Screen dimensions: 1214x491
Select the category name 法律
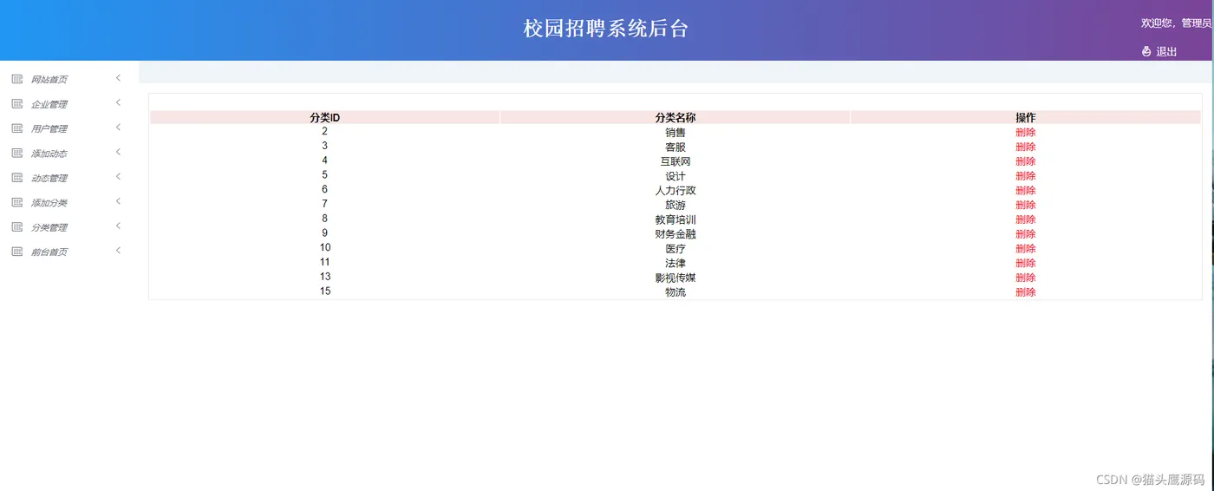(676, 263)
